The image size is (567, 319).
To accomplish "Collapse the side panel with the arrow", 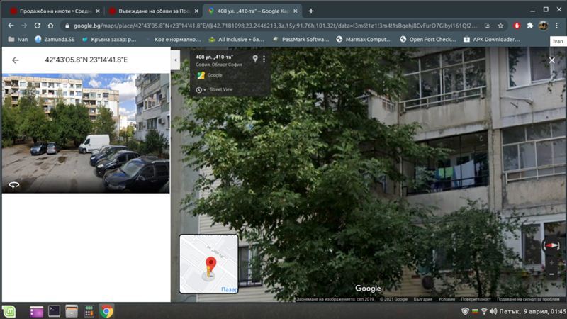I will (175, 61).
